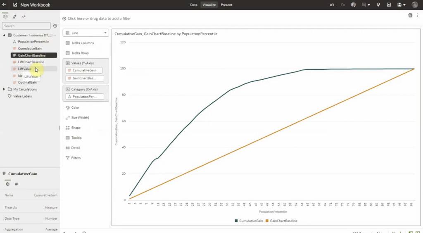Select the OptimalGain column
Screen dimensions: 423x233
pyautogui.click(x=27, y=83)
